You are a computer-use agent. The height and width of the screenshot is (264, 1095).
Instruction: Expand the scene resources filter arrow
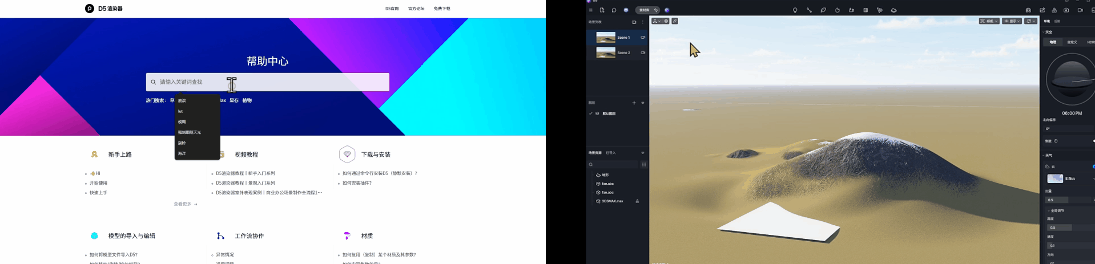(643, 153)
